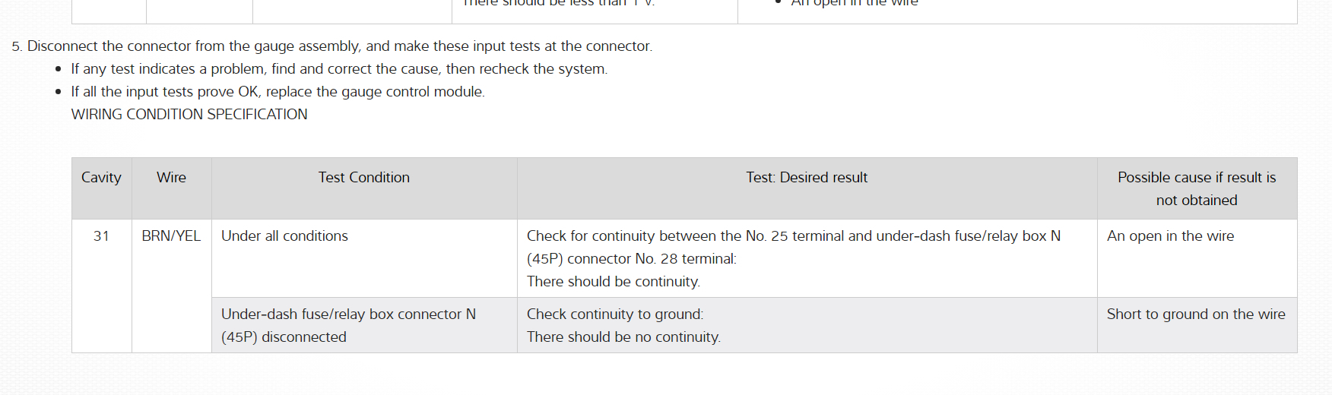The height and width of the screenshot is (395, 1332).
Task: Click step 5 'Disconnect the connector' instruction
Action: coord(339,46)
